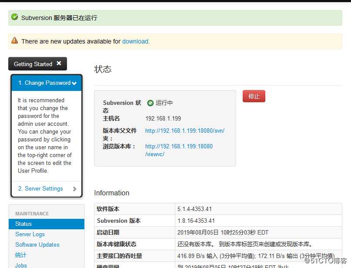This screenshot has width=351, height=268.
Task: Click the orange warning triangle icon
Action: (x=15, y=40)
